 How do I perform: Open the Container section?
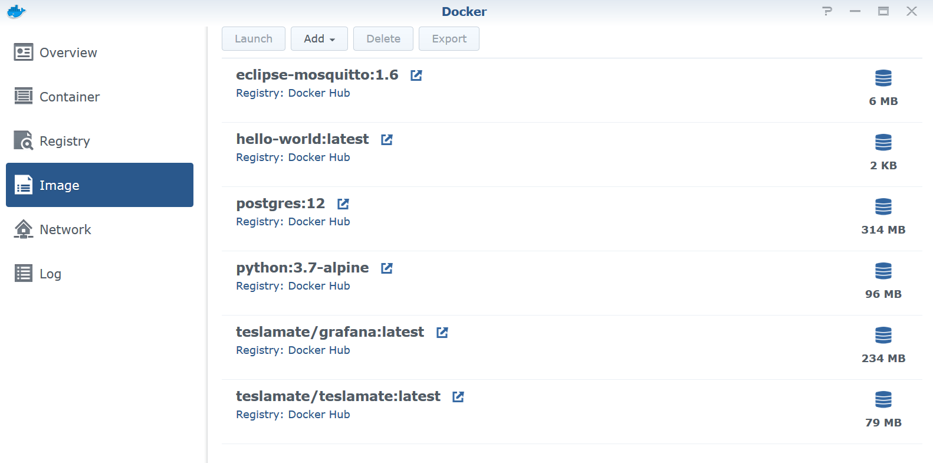100,97
